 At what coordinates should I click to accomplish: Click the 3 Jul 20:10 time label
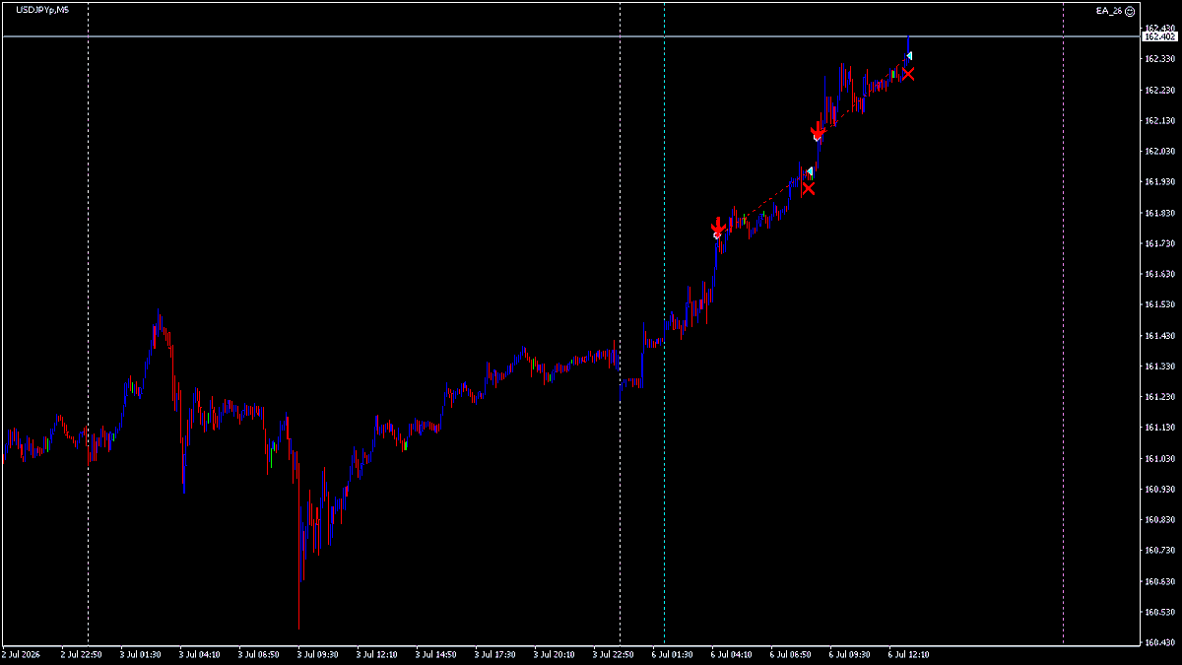tap(556, 654)
